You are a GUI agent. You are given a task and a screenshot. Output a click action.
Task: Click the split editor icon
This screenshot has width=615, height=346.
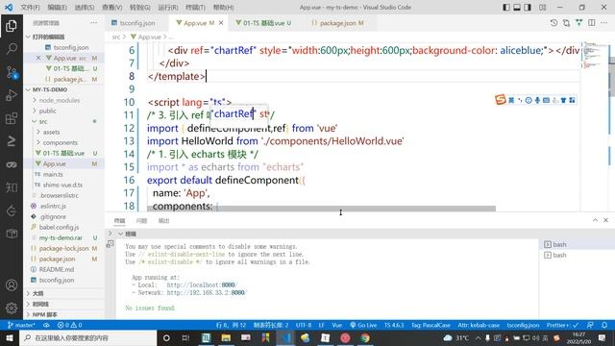click(592, 23)
